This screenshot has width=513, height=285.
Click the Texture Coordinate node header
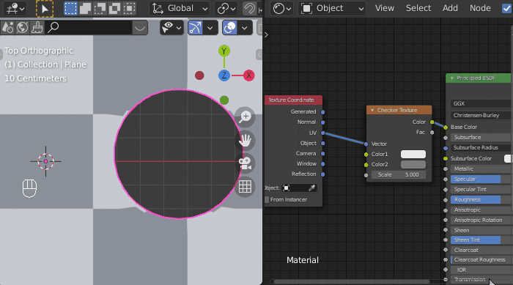pos(293,100)
